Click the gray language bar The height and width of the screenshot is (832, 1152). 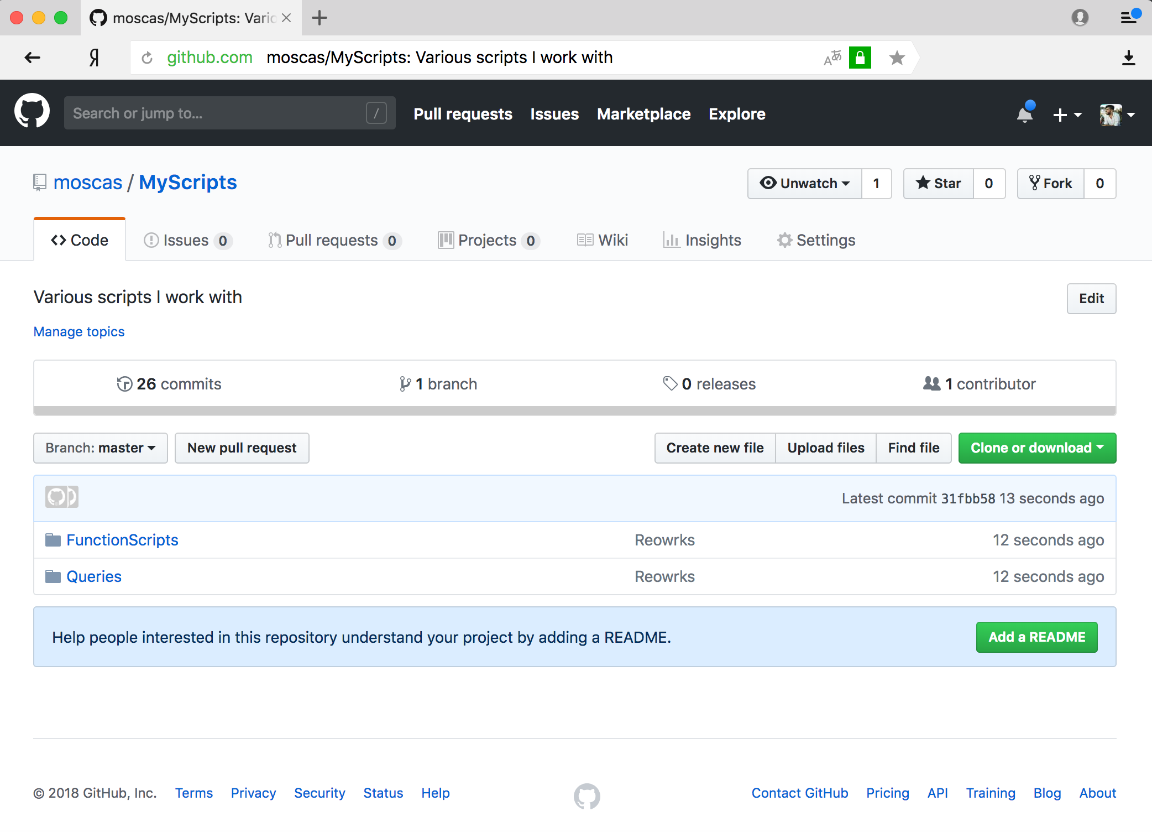tap(575, 410)
